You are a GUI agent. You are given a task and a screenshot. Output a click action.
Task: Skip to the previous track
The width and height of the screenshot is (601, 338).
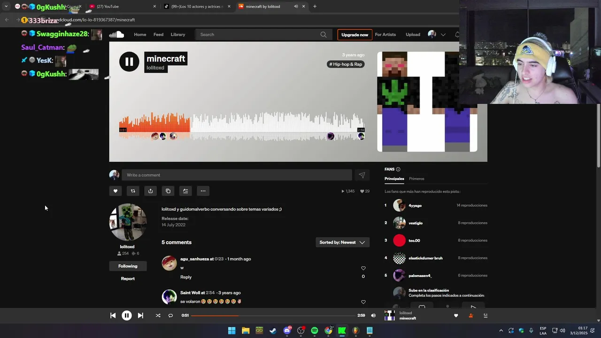pyautogui.click(x=113, y=315)
